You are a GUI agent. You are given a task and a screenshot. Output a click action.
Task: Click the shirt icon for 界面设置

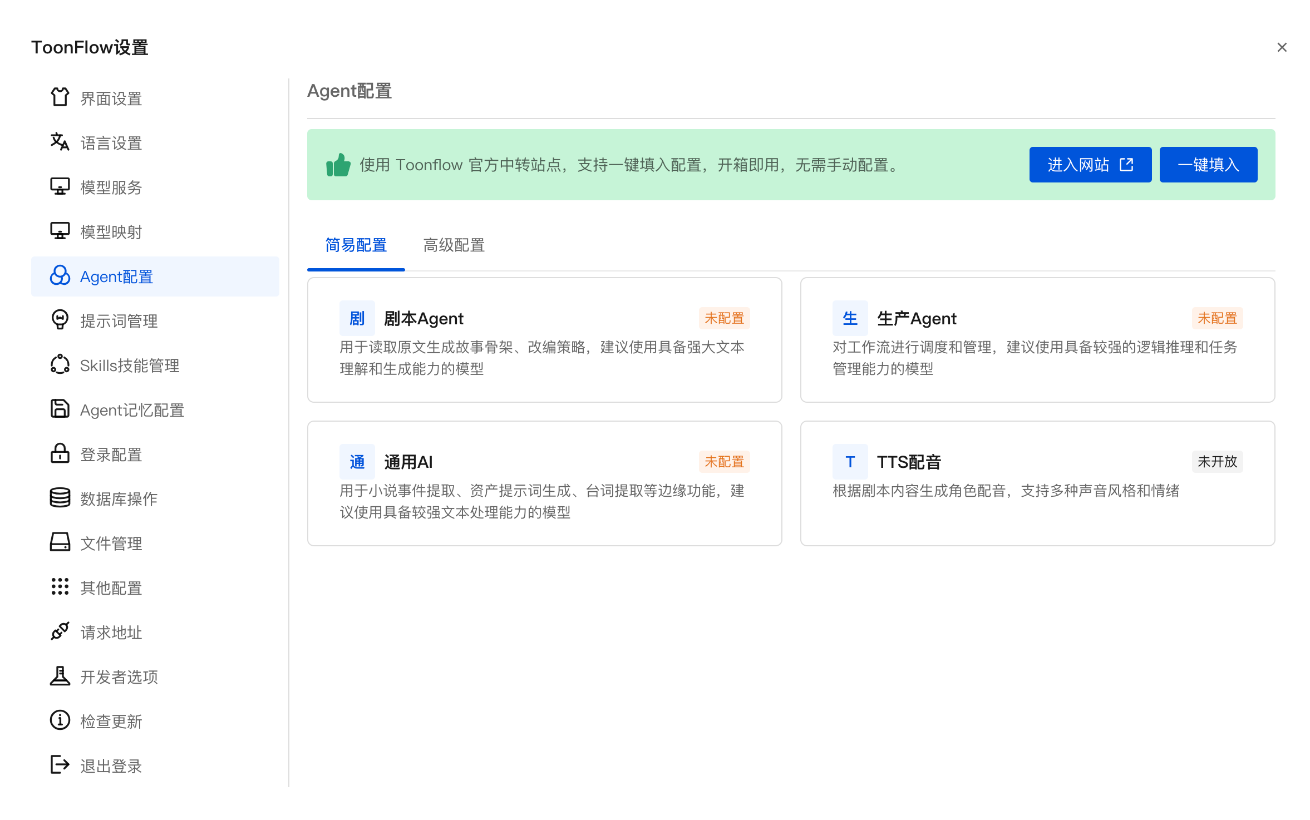[60, 97]
